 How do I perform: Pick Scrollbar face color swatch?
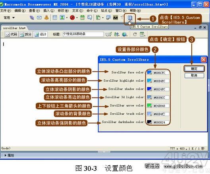[149, 73]
